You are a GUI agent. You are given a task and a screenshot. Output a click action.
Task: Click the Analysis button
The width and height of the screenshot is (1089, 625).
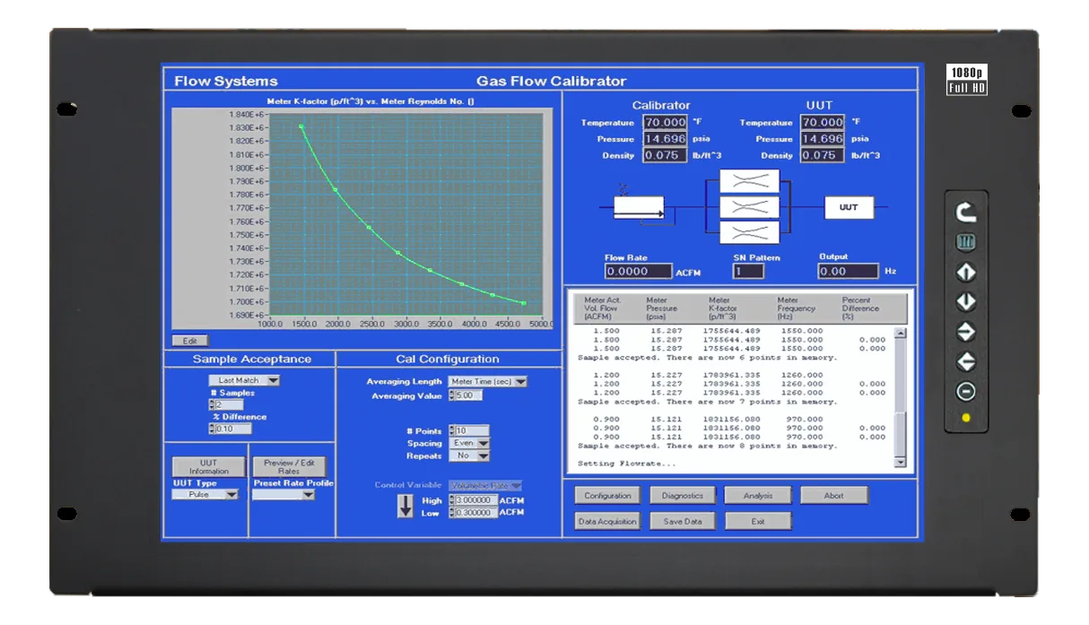coord(758,495)
